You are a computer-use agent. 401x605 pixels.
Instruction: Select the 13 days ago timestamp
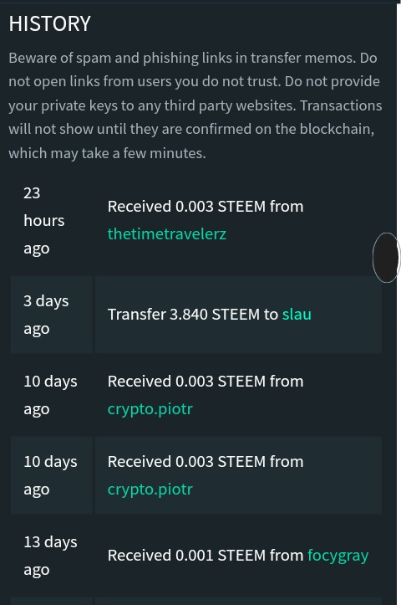pos(50,556)
